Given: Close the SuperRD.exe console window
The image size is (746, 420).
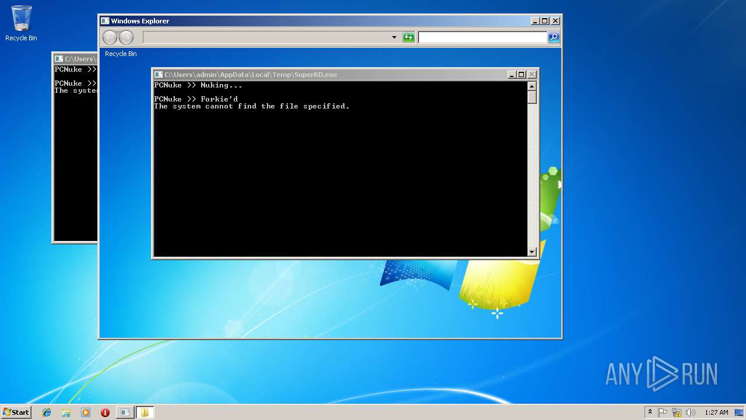Looking at the screenshot, I should (532, 75).
